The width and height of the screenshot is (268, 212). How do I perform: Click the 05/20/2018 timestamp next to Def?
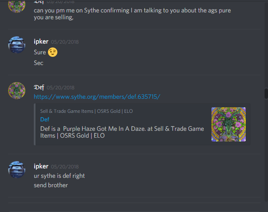point(60,88)
